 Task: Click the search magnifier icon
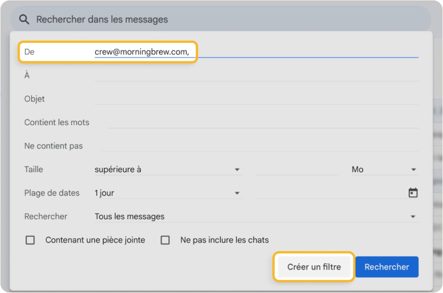tap(24, 19)
